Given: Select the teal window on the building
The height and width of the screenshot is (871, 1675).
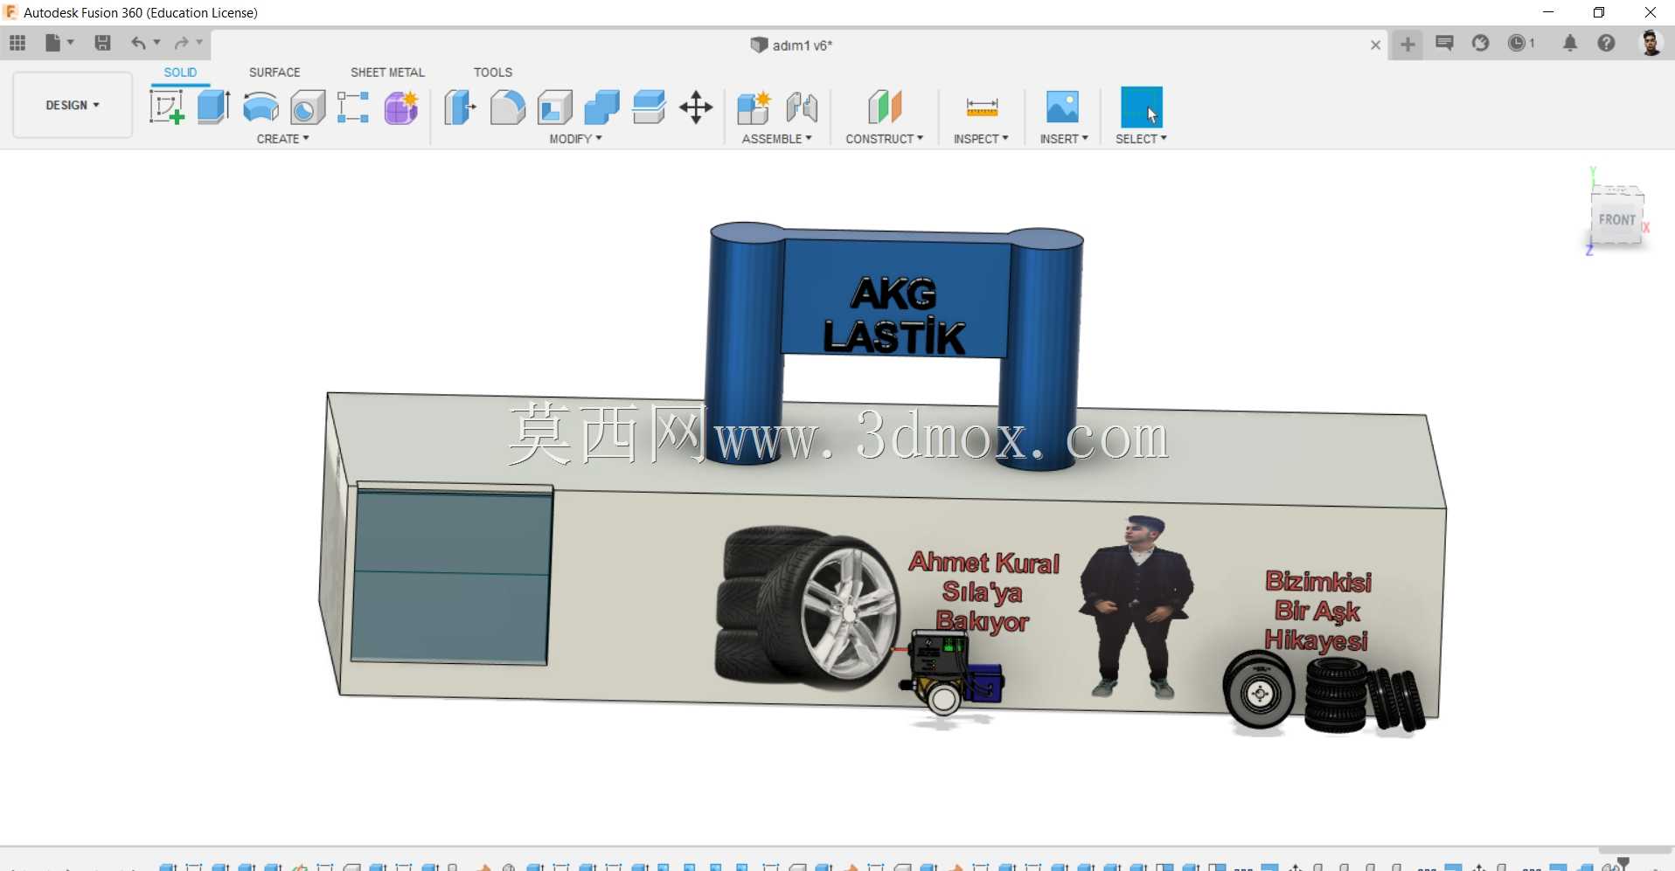Looking at the screenshot, I should click(x=452, y=577).
